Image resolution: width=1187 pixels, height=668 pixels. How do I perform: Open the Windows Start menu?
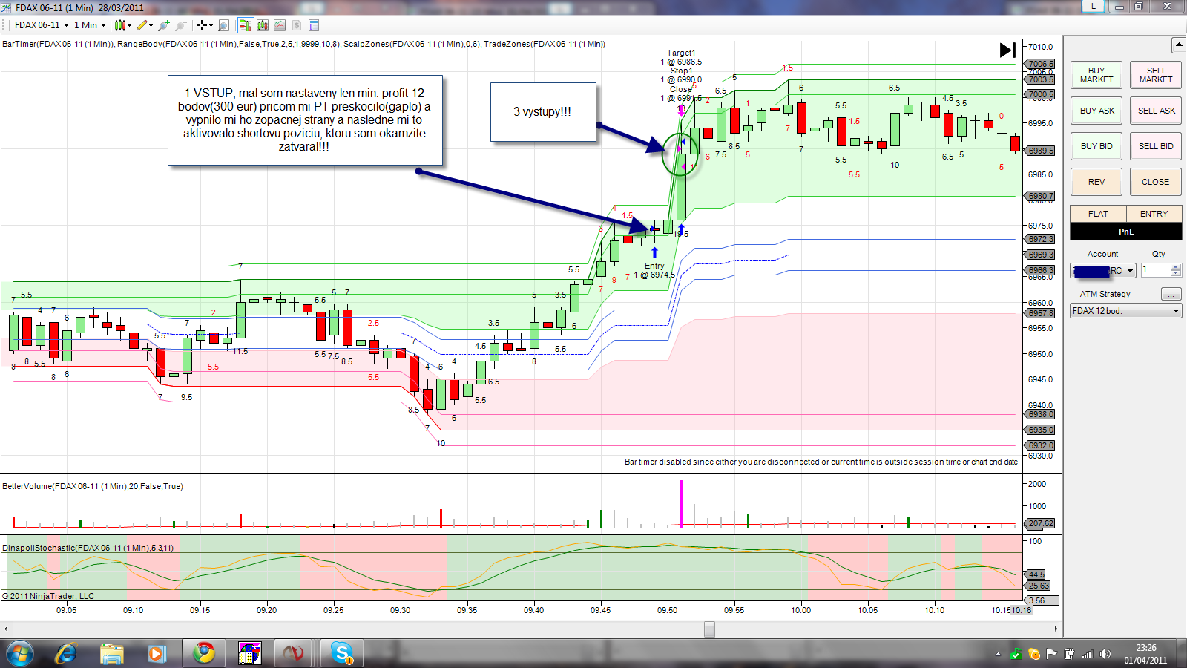tap(19, 654)
